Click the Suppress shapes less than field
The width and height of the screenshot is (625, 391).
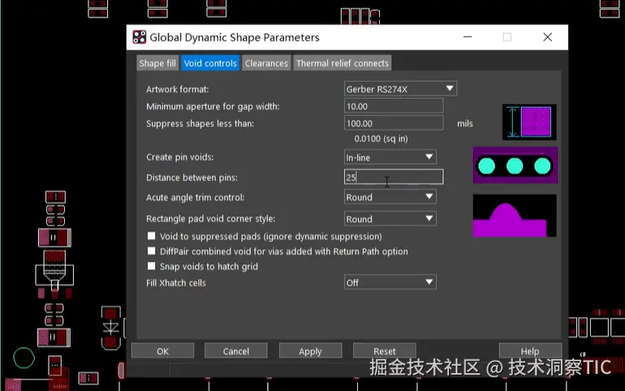pyautogui.click(x=394, y=123)
